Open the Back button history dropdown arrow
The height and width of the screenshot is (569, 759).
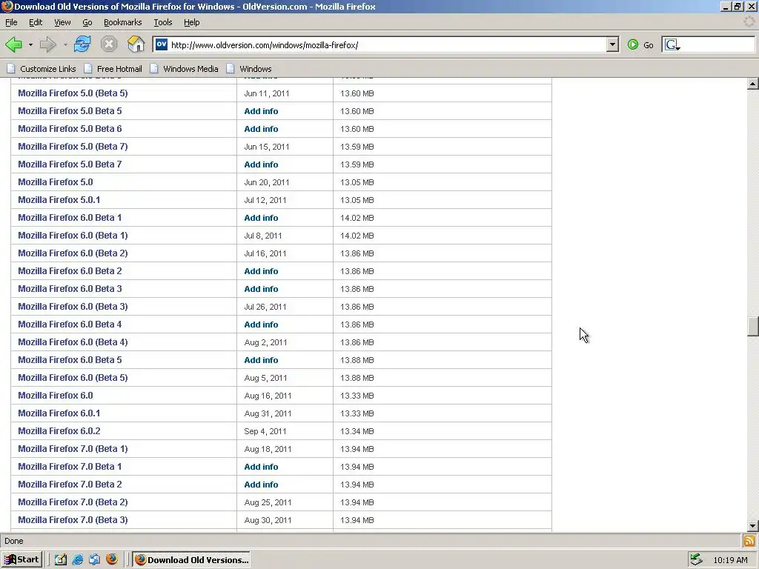click(30, 45)
